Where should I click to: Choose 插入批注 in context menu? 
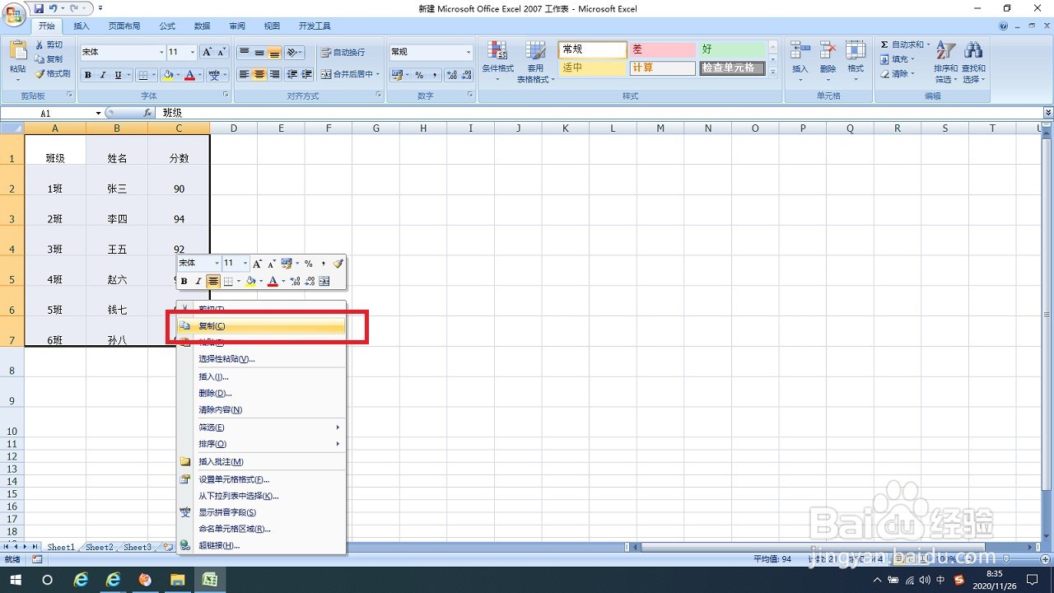tap(262, 462)
